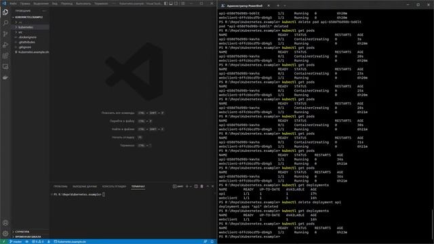Open the Explorer view in activity bar
The width and height of the screenshot is (434, 244).
(5, 12)
